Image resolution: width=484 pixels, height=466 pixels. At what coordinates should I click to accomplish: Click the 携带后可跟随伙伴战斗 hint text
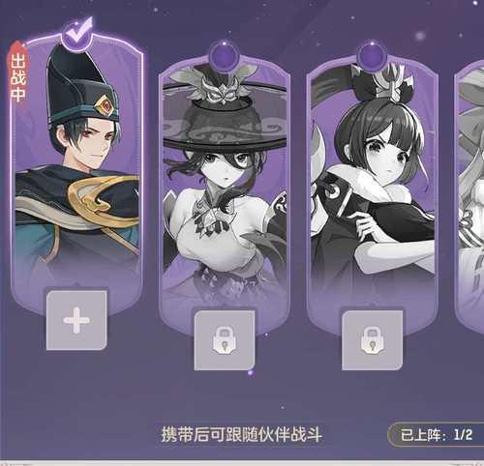[241, 435]
